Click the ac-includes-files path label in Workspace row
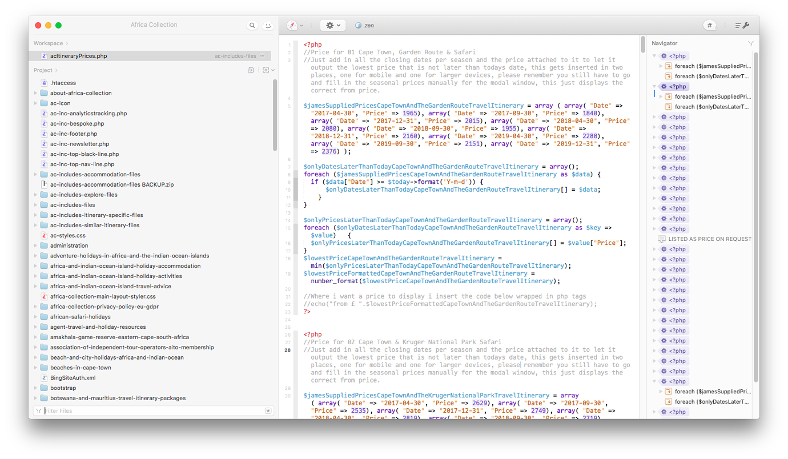This screenshot has width=788, height=459. [235, 56]
